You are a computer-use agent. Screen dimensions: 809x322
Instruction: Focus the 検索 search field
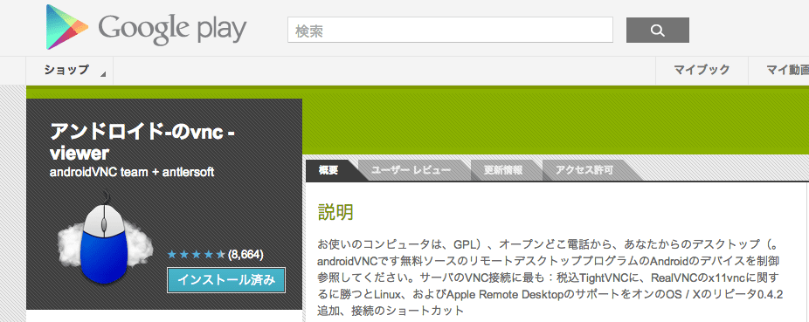pyautogui.click(x=450, y=30)
